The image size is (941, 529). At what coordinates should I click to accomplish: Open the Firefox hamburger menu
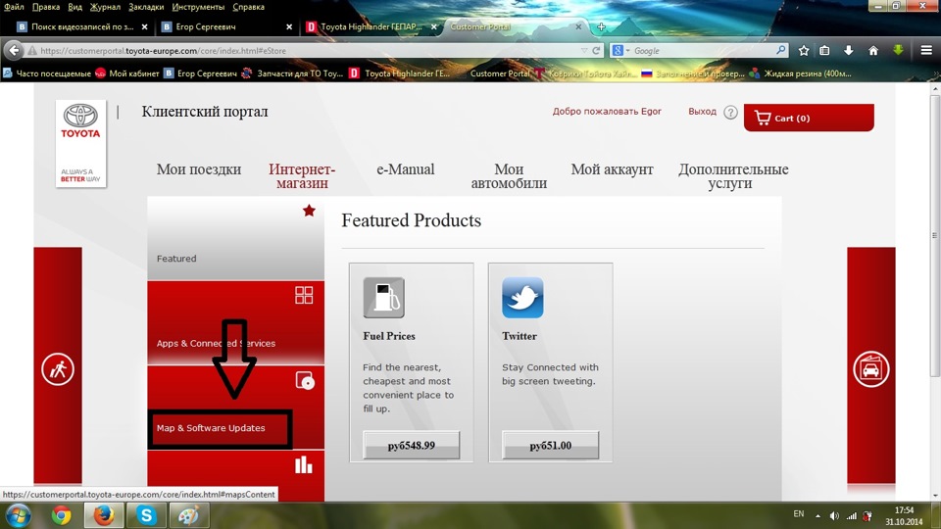click(926, 50)
